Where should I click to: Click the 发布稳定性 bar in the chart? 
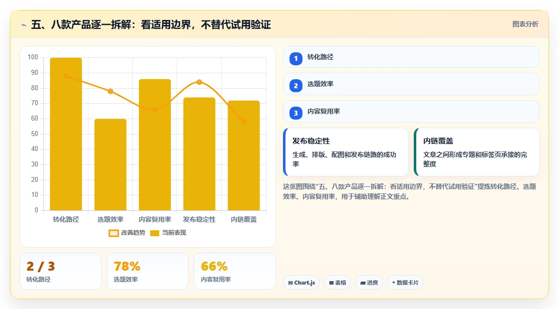[199, 154]
